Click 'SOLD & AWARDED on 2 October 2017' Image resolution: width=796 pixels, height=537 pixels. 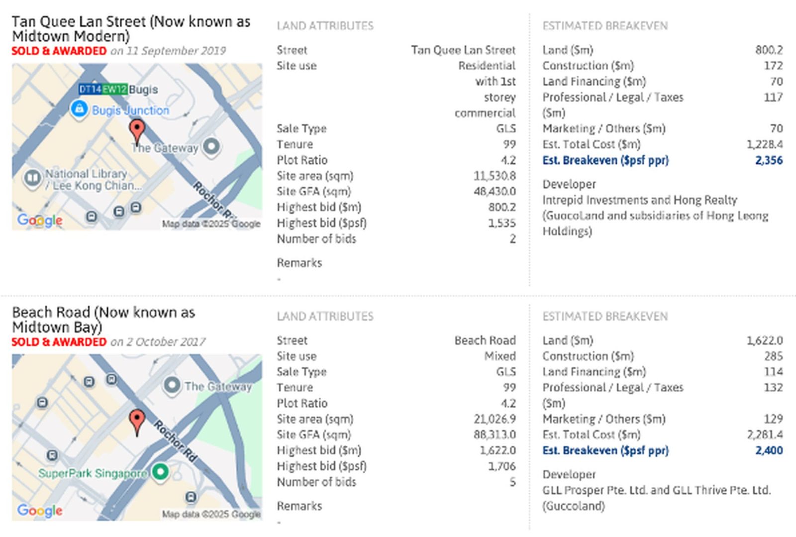pos(108,342)
